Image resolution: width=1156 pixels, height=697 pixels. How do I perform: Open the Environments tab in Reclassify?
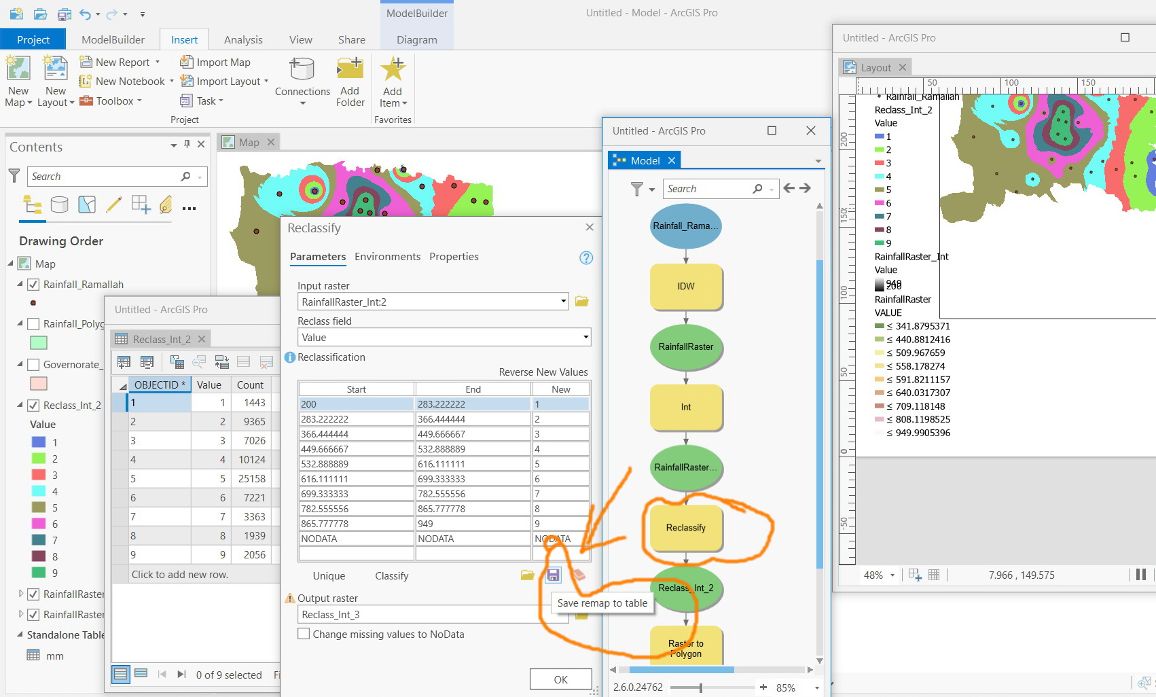(387, 257)
